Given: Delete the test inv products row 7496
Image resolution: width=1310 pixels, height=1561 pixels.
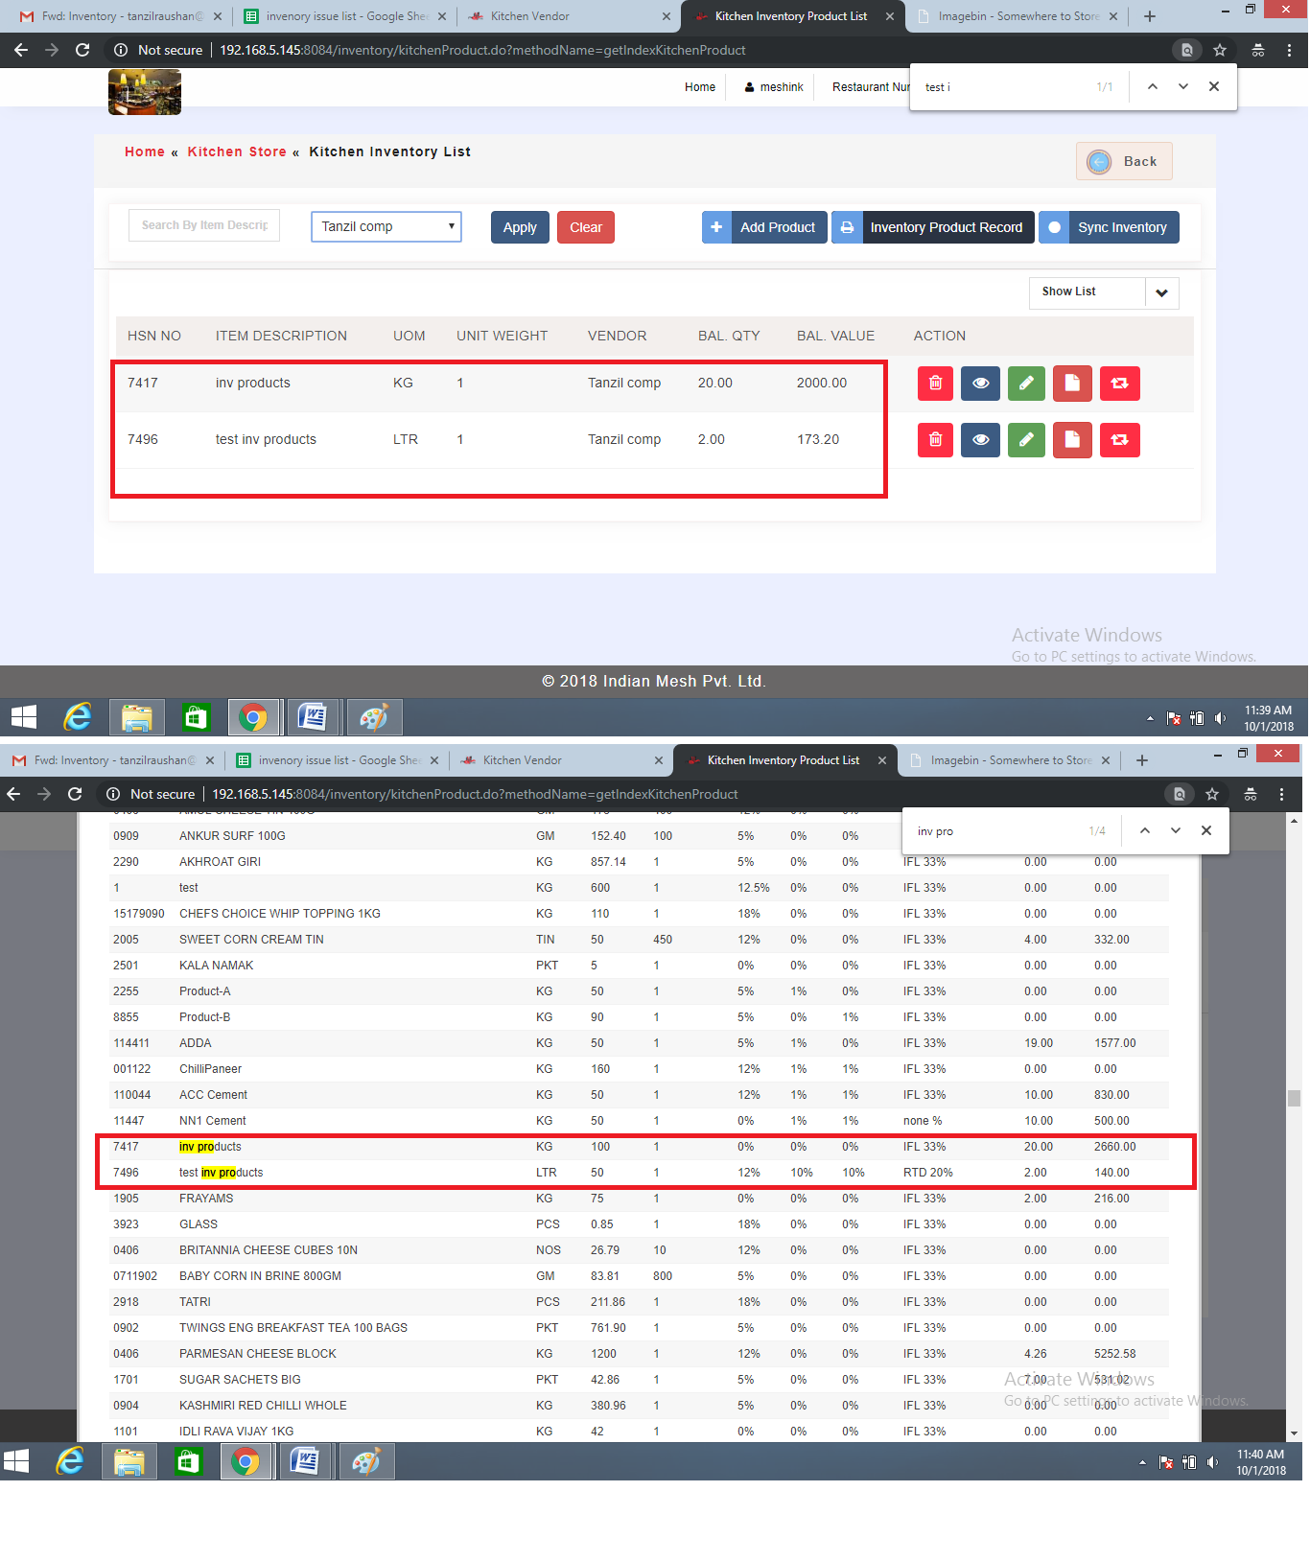Looking at the screenshot, I should (935, 440).
